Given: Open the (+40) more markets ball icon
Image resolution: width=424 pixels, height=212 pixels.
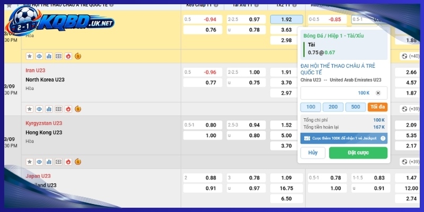Looking at the screenshot, I should 410,56.
